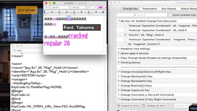Expand Change Bracket([,]) Keys
197x111 pixels.
pos(119,85)
